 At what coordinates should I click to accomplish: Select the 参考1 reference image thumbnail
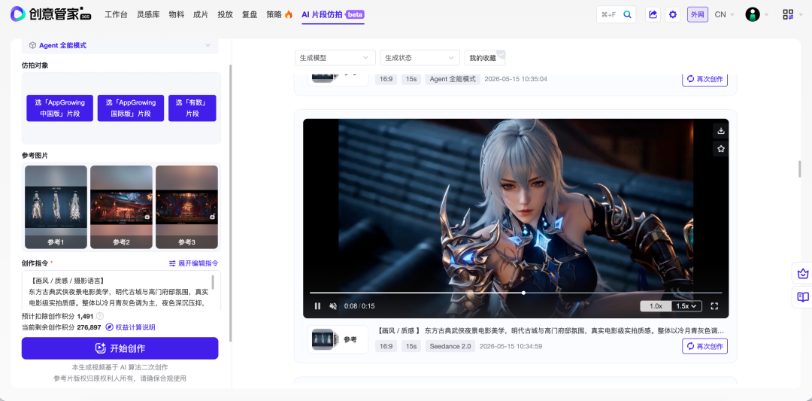pyautogui.click(x=56, y=207)
